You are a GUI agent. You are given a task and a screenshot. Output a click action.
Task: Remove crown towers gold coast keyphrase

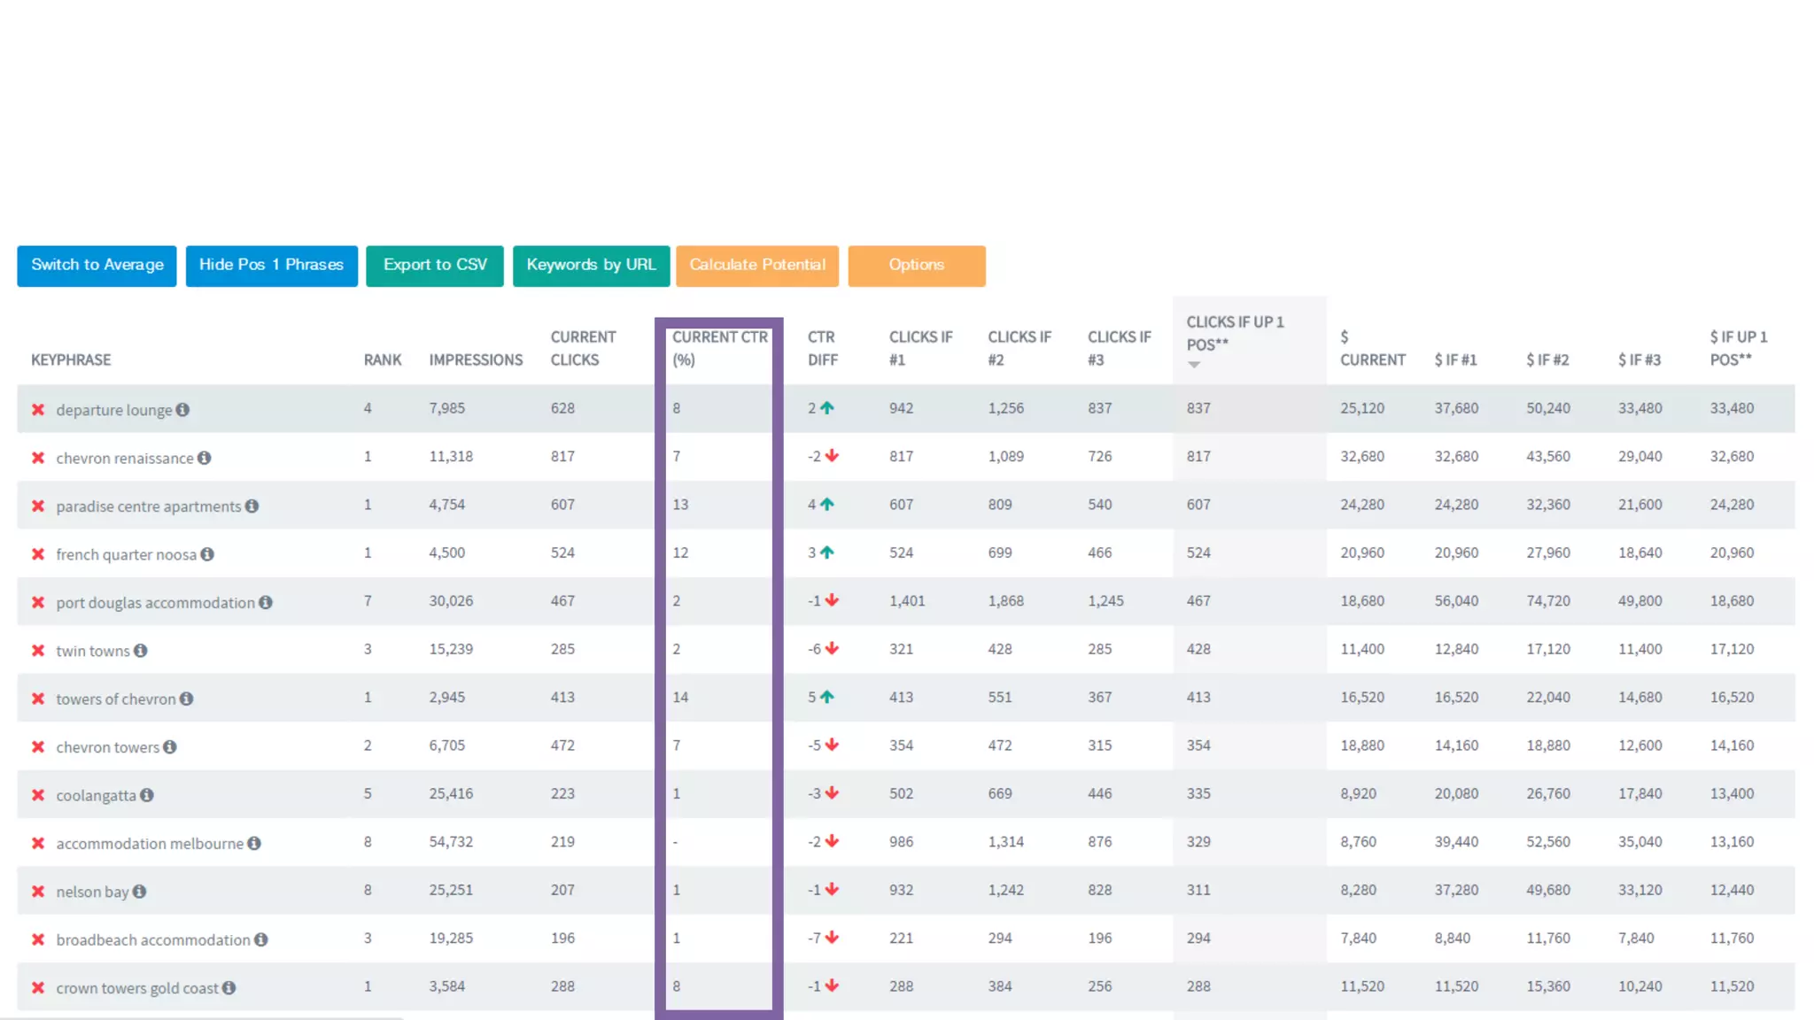coord(38,988)
